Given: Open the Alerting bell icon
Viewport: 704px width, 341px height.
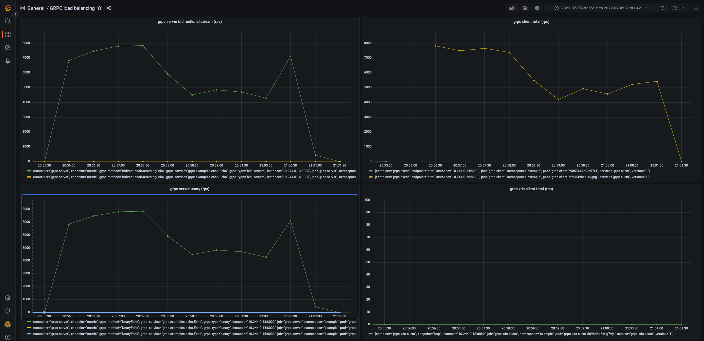Looking at the screenshot, I should [x=8, y=61].
